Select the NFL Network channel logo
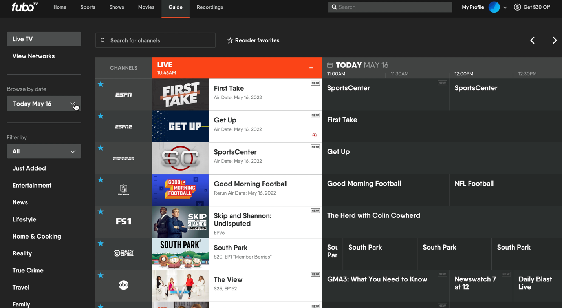 pyautogui.click(x=124, y=190)
